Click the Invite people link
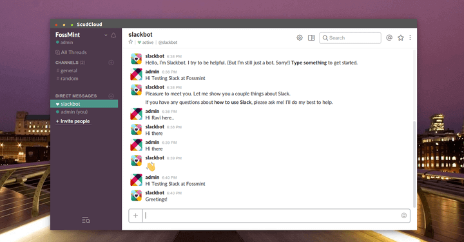The height and width of the screenshot is (242, 464). (x=73, y=121)
